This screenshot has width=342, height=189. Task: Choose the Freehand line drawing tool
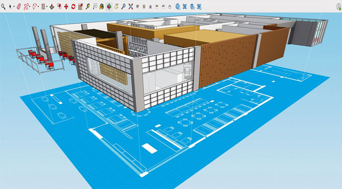click(26, 7)
